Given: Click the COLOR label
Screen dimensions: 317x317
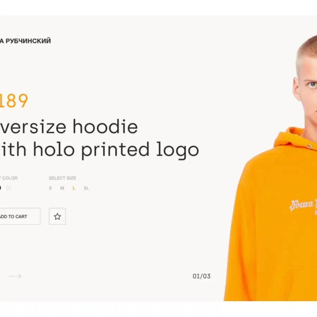Looking at the screenshot, I should [9, 178].
